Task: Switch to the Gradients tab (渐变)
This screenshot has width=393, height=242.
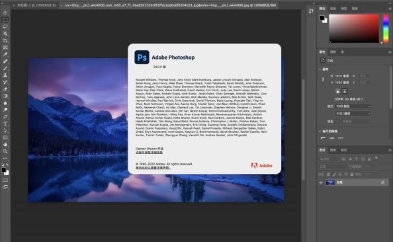Action: (x=344, y=9)
